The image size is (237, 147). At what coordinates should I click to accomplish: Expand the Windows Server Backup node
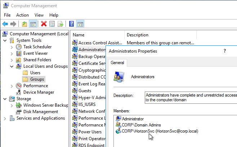(x=12, y=106)
